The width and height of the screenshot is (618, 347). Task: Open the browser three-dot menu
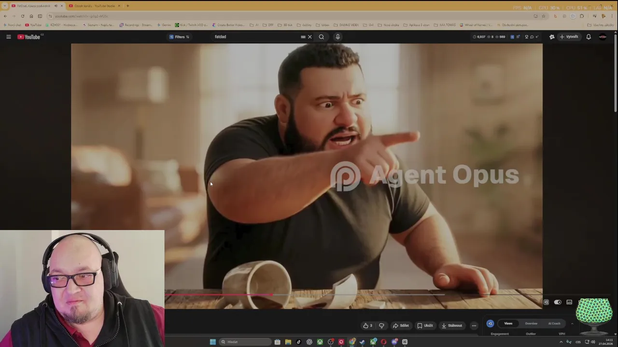(612, 16)
